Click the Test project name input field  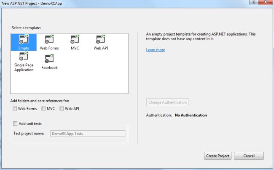pos(88,134)
